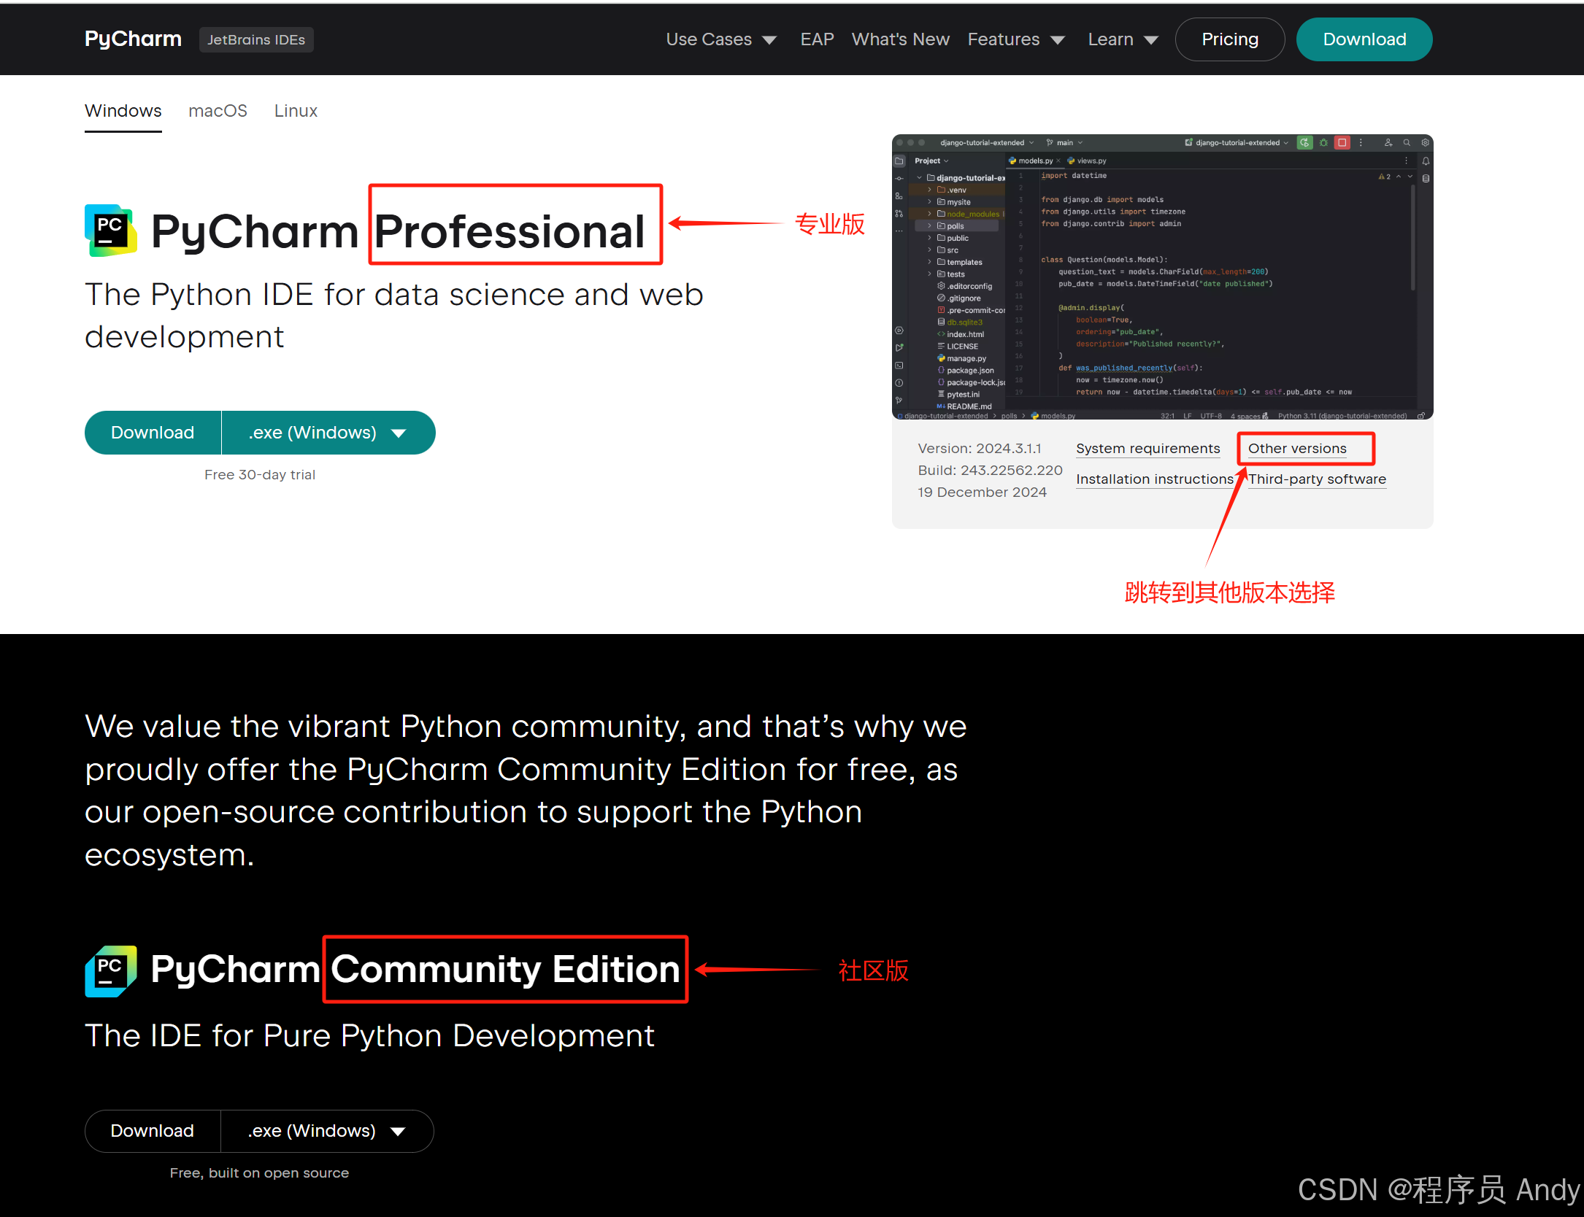1584x1217 pixels.
Task: Open the Other versions link
Action: pos(1296,449)
